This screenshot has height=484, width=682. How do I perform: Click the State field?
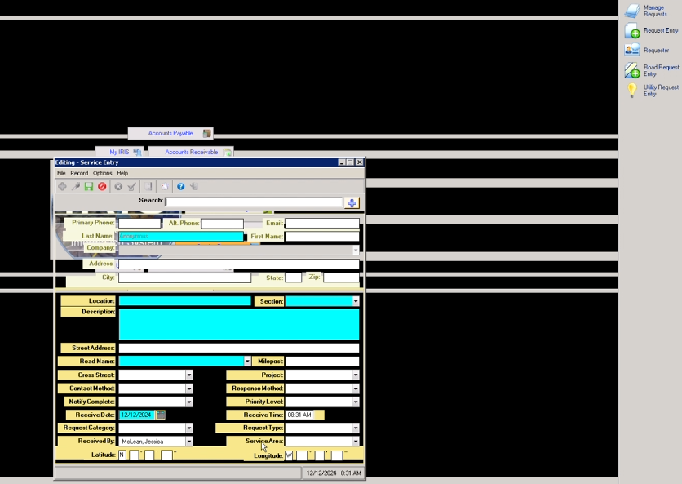pos(293,278)
